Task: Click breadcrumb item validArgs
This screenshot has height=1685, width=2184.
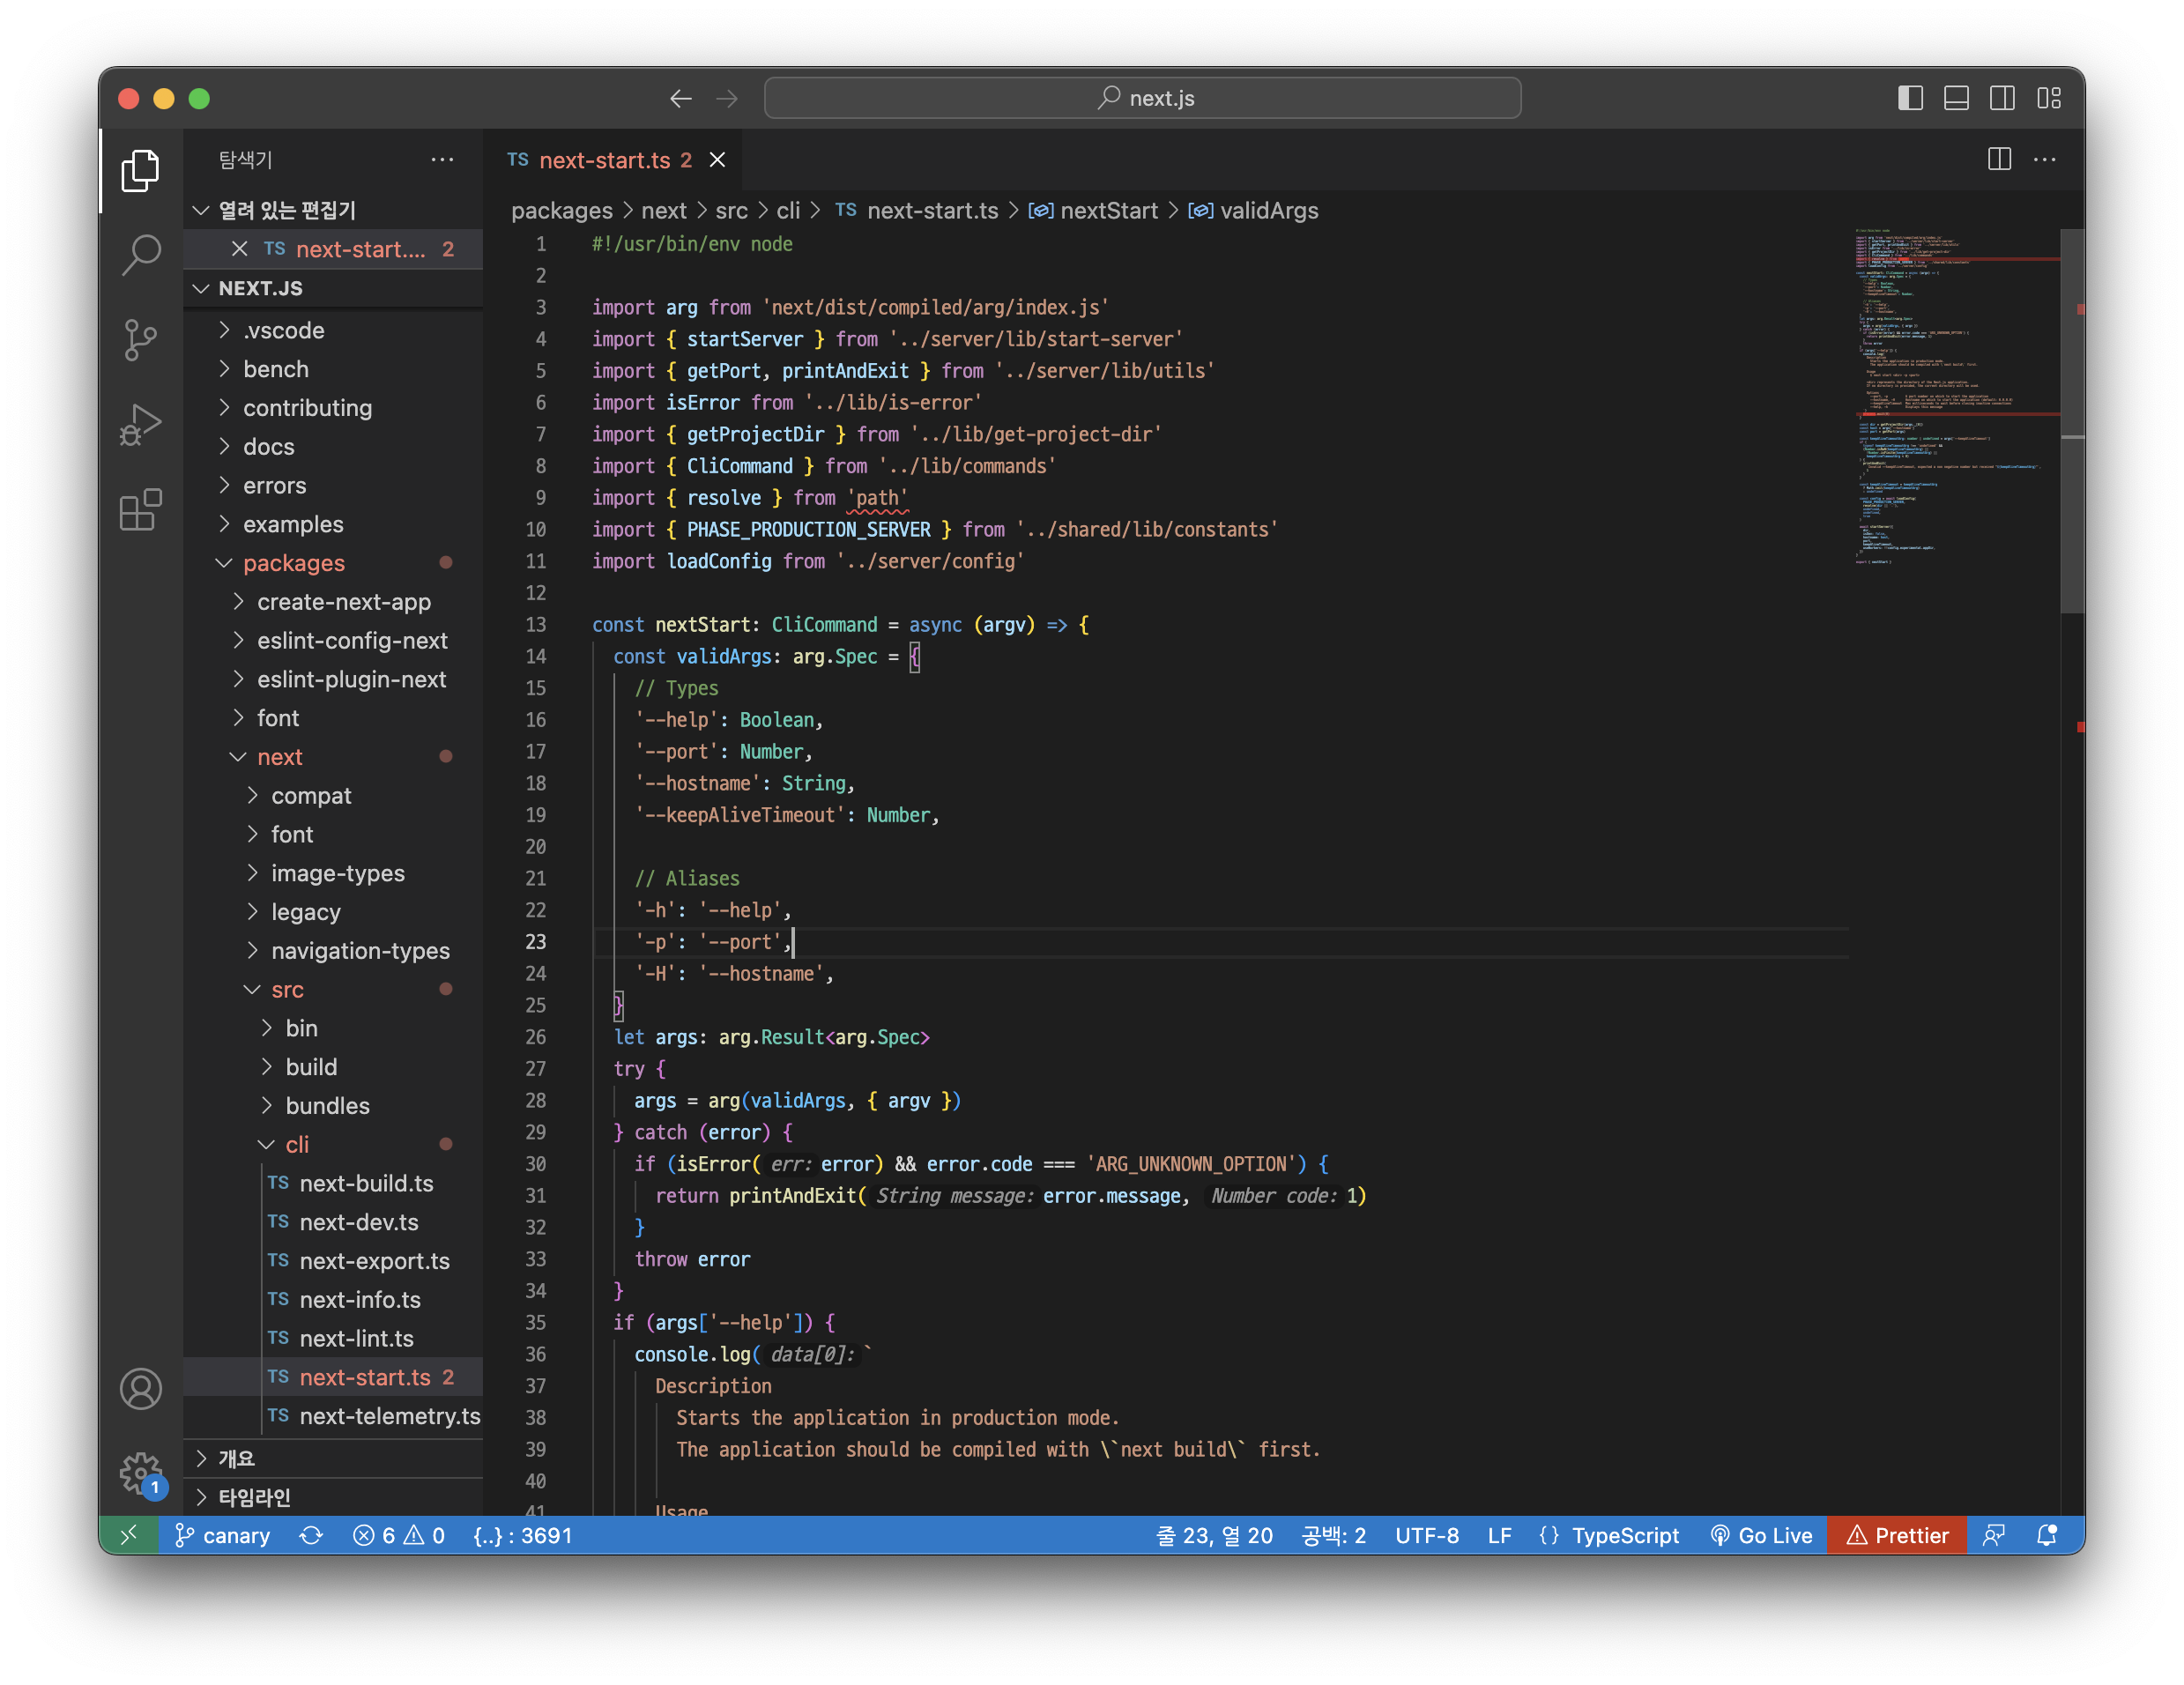Action: (x=1254, y=211)
